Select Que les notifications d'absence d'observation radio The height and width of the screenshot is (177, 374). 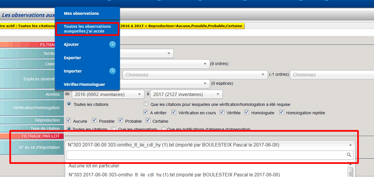[164, 128]
